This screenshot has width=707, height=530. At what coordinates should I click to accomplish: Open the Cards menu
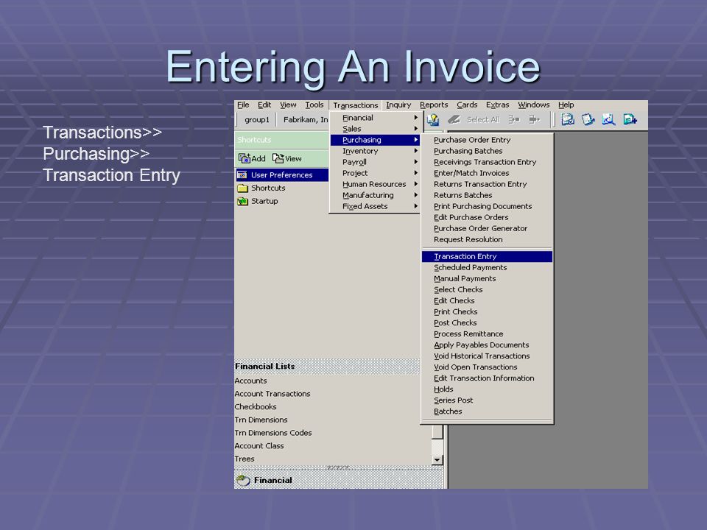[467, 105]
